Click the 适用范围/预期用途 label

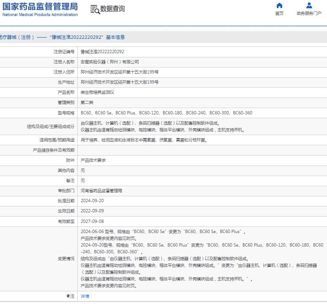click(57, 140)
